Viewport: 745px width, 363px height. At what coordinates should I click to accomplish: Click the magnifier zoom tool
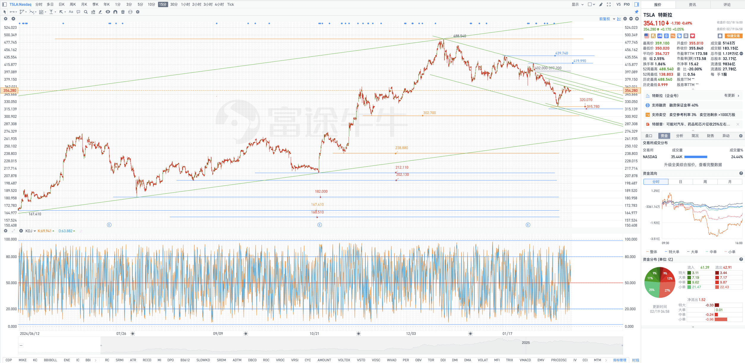point(86,12)
